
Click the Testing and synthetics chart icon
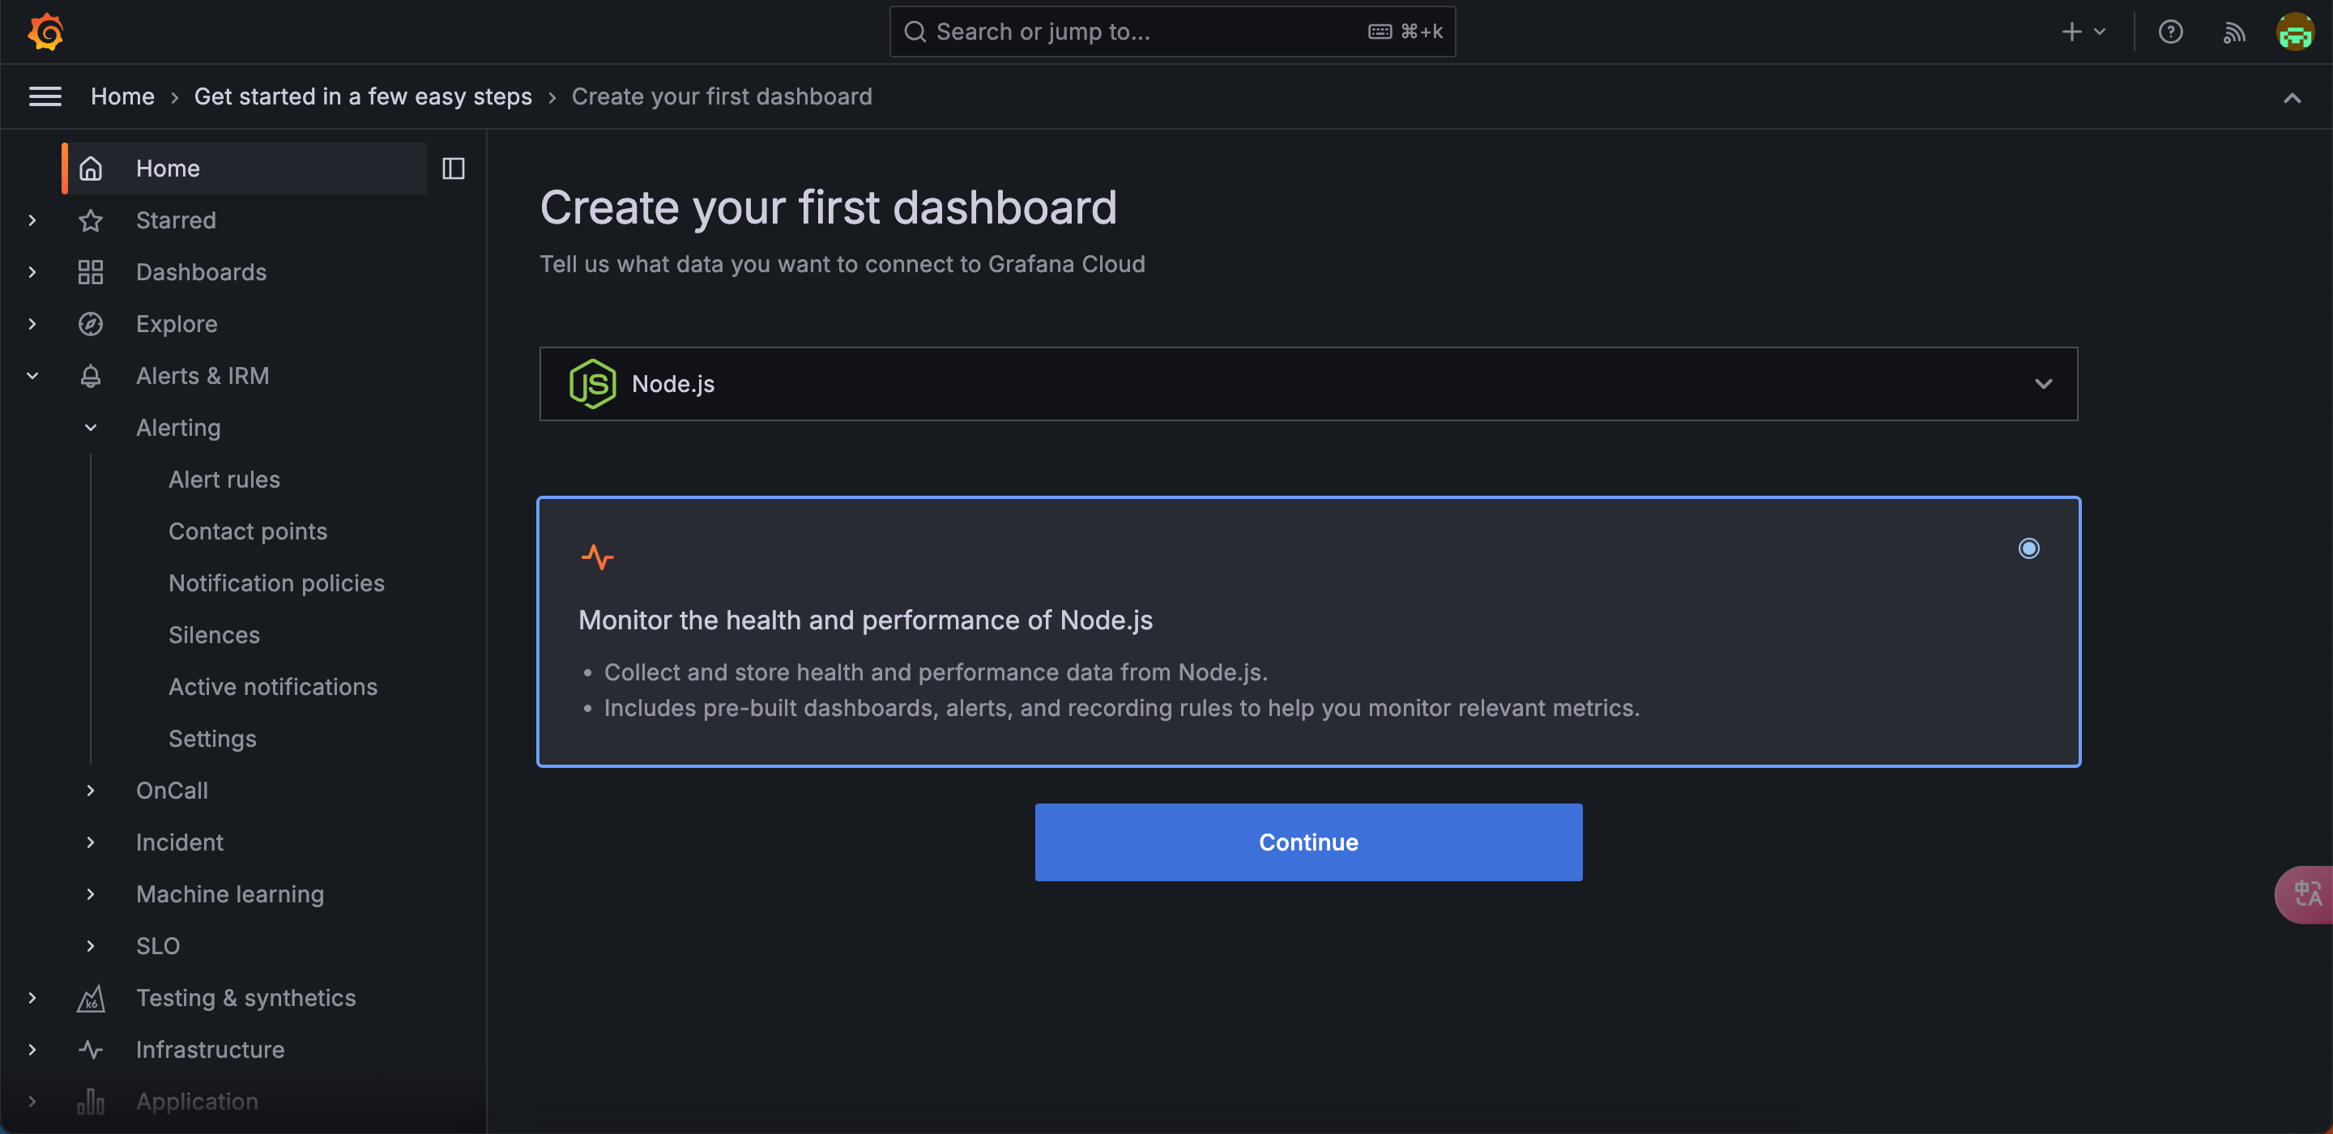91,997
